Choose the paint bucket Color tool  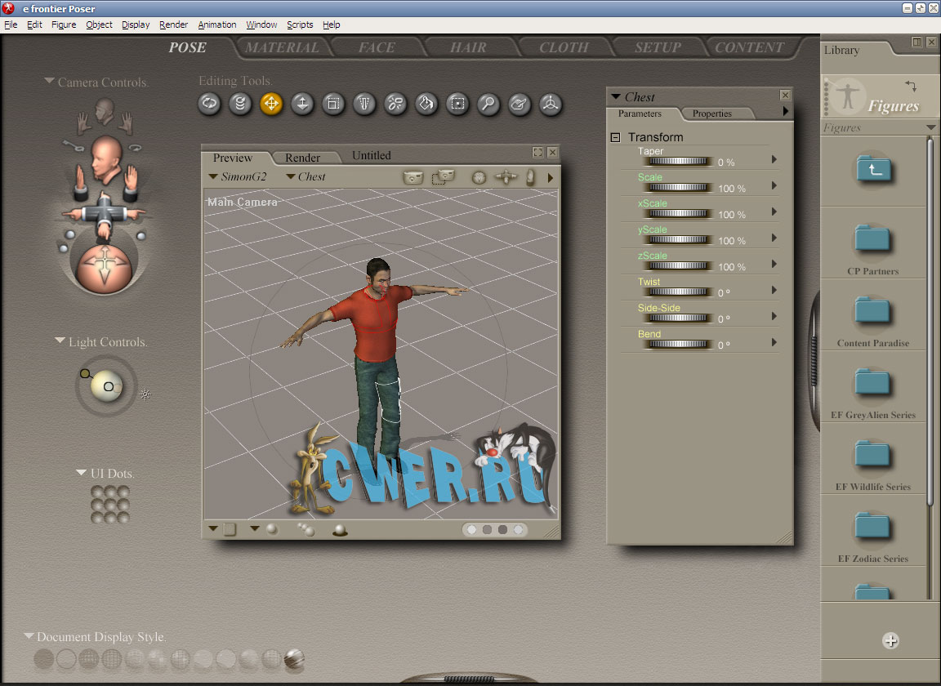(x=426, y=104)
